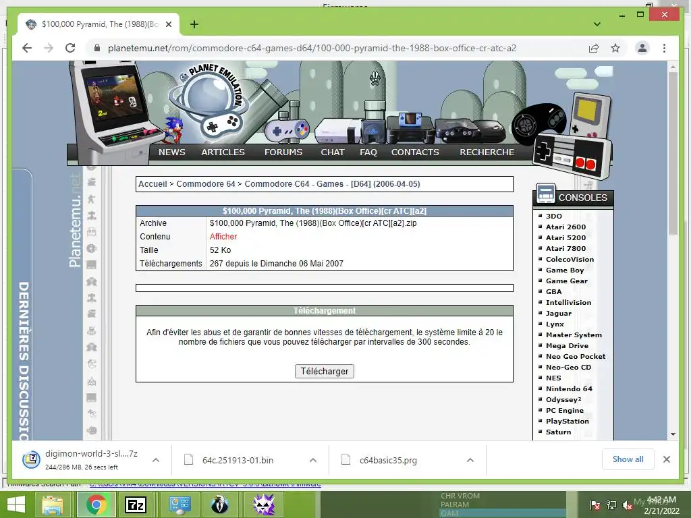Click the Genesis controller icon in banner
Viewport: 691px width, 518px height.
tap(538, 123)
